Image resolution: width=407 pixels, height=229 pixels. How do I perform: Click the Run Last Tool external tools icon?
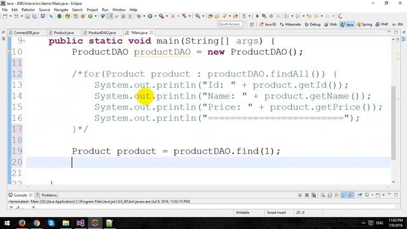162,16
